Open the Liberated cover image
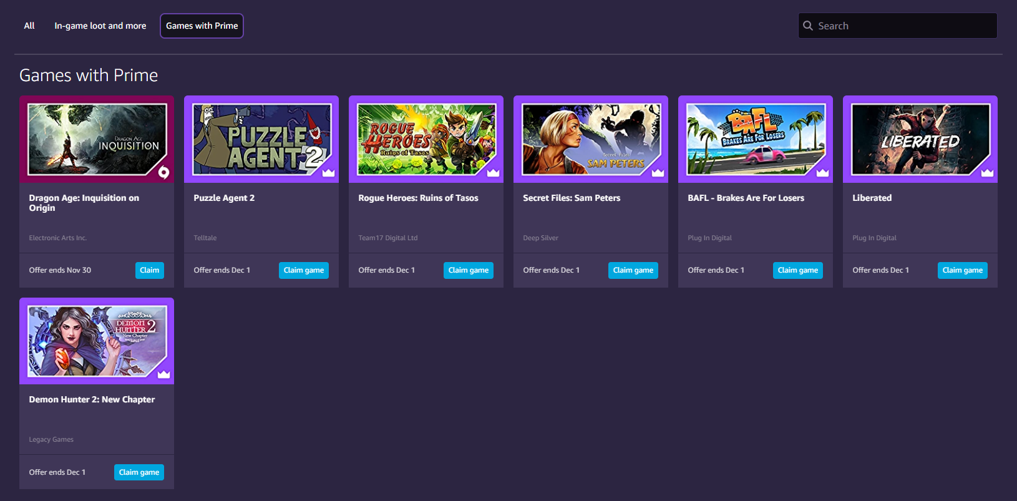This screenshot has height=501, width=1017. pyautogui.click(x=920, y=139)
